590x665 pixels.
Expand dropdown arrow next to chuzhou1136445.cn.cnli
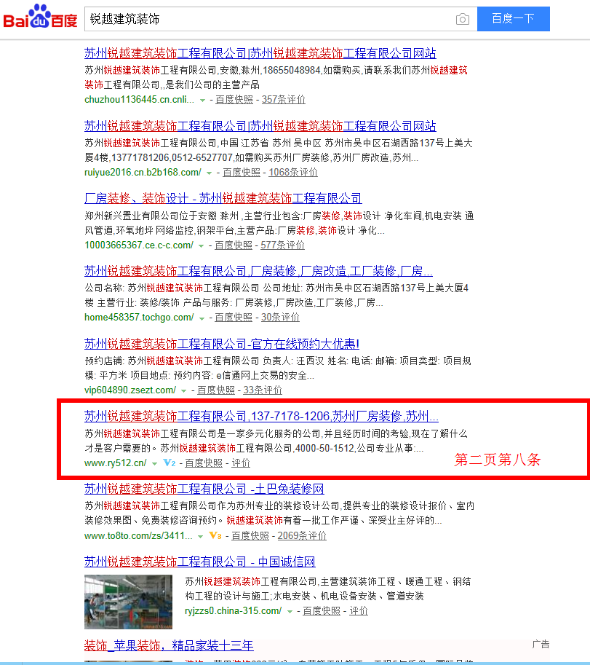coord(202,101)
